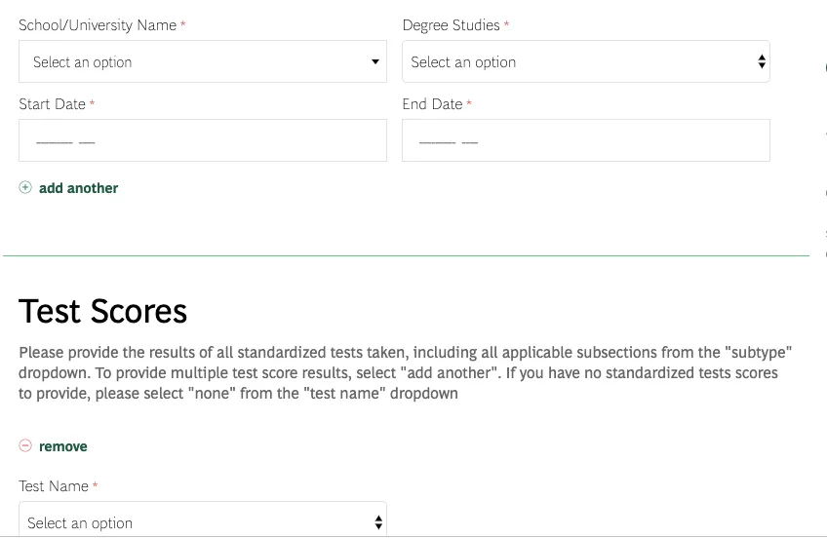The image size is (827, 538).
Task: Click the green horizontal section divider
Action: pos(406,256)
